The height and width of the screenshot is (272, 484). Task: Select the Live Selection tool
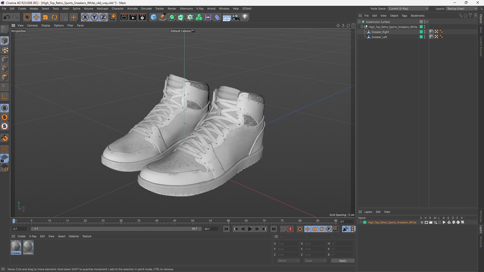(x=27, y=17)
